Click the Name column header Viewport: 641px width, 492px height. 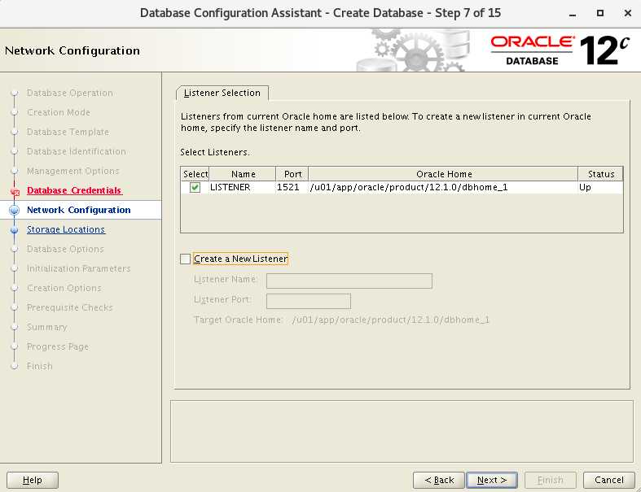click(243, 174)
